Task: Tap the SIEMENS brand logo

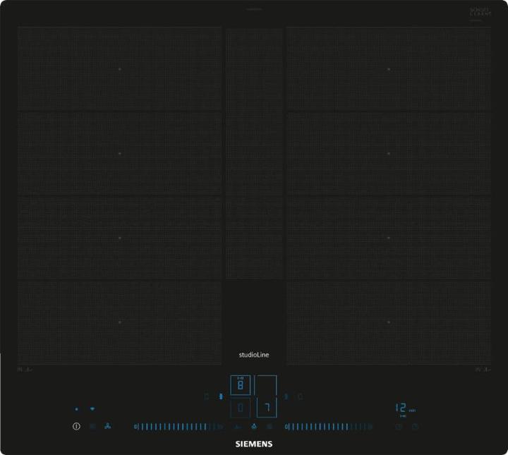Action: point(253,444)
